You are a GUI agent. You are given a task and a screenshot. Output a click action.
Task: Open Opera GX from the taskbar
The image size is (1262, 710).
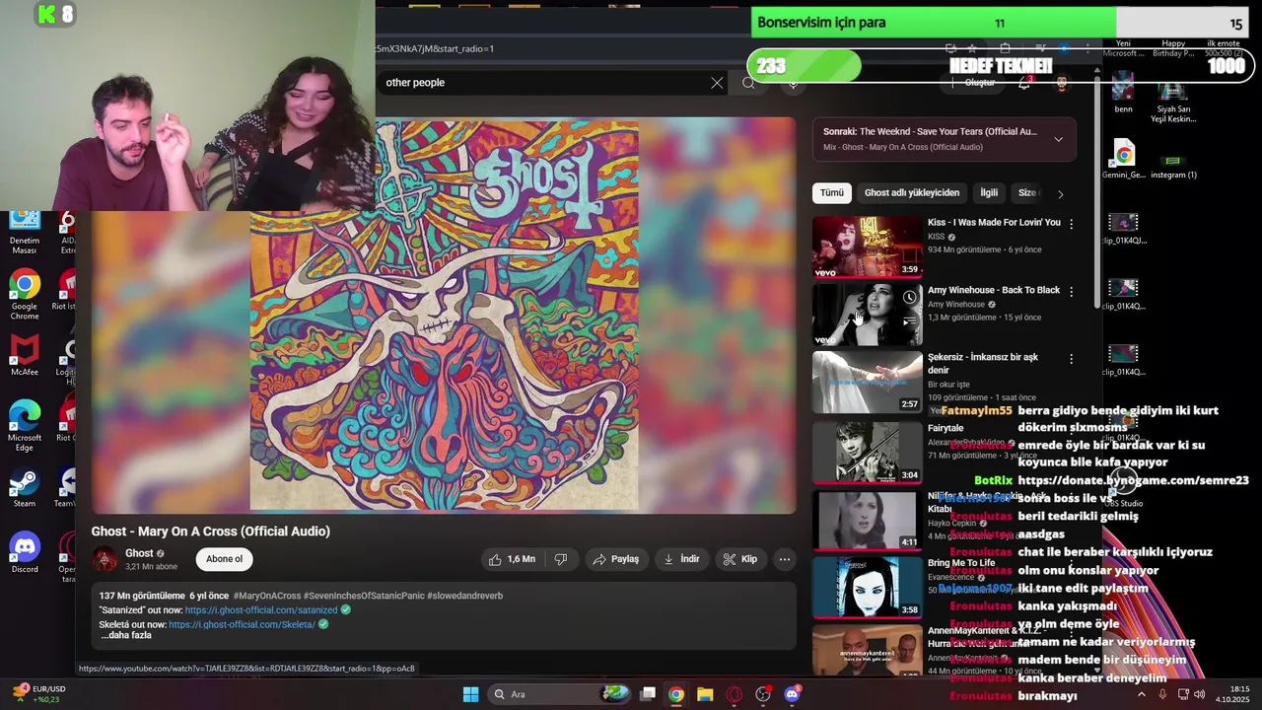tap(734, 694)
